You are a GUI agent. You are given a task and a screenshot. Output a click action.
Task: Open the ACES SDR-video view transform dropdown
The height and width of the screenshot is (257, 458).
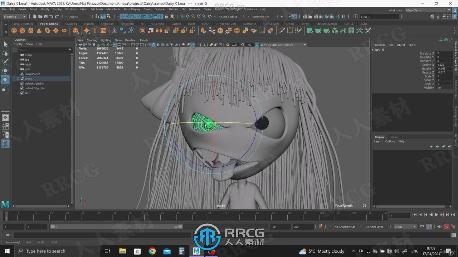[283, 45]
